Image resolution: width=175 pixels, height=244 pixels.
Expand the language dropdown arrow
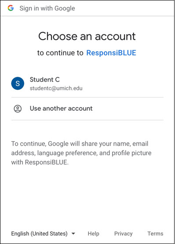tap(73, 233)
